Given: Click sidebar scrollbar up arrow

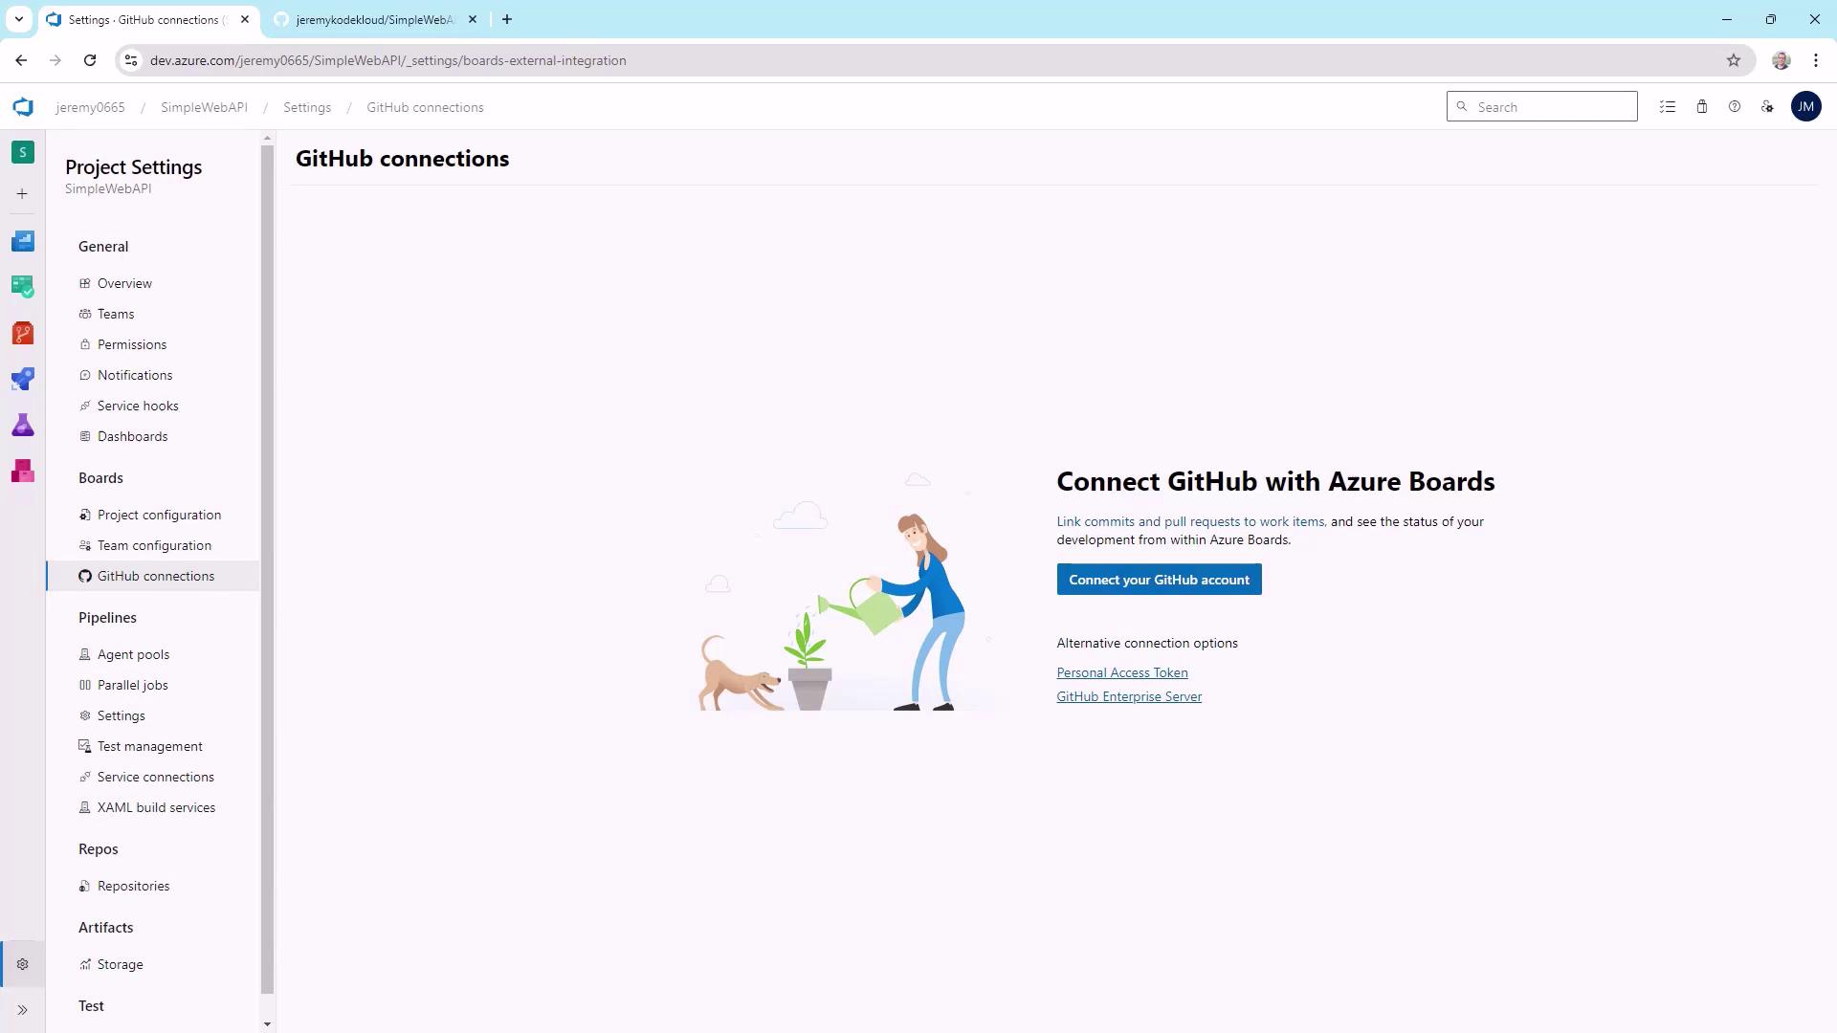Looking at the screenshot, I should click(267, 139).
